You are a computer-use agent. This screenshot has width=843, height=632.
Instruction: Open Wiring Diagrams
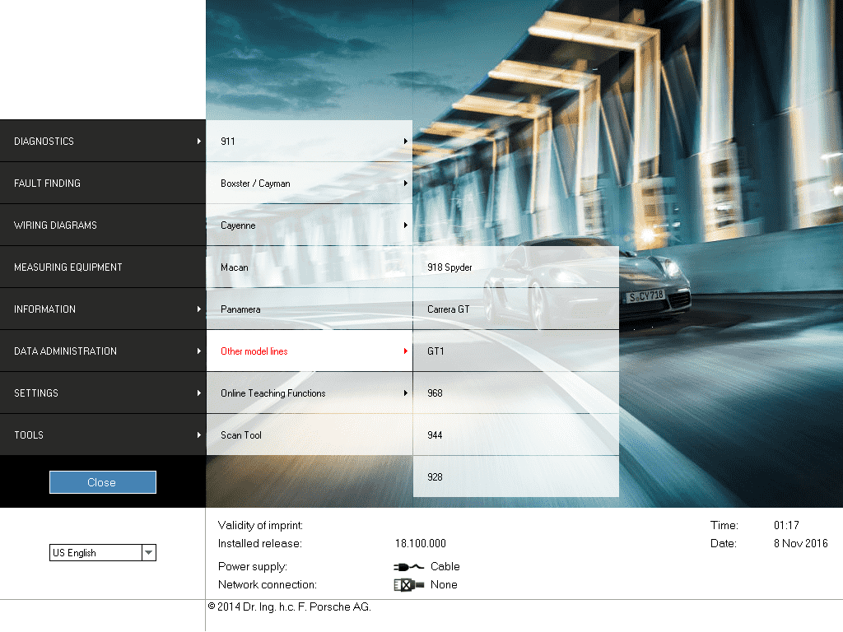click(x=103, y=225)
